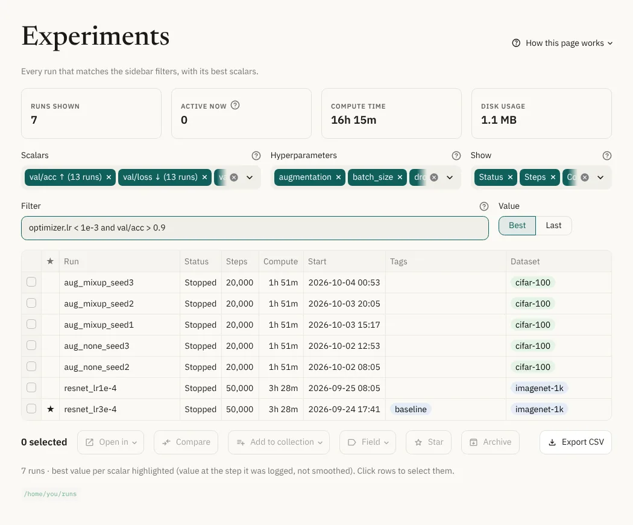The height and width of the screenshot is (525, 633).
Task: Expand the Hyperparameters dropdown chevron
Action: coord(450,177)
